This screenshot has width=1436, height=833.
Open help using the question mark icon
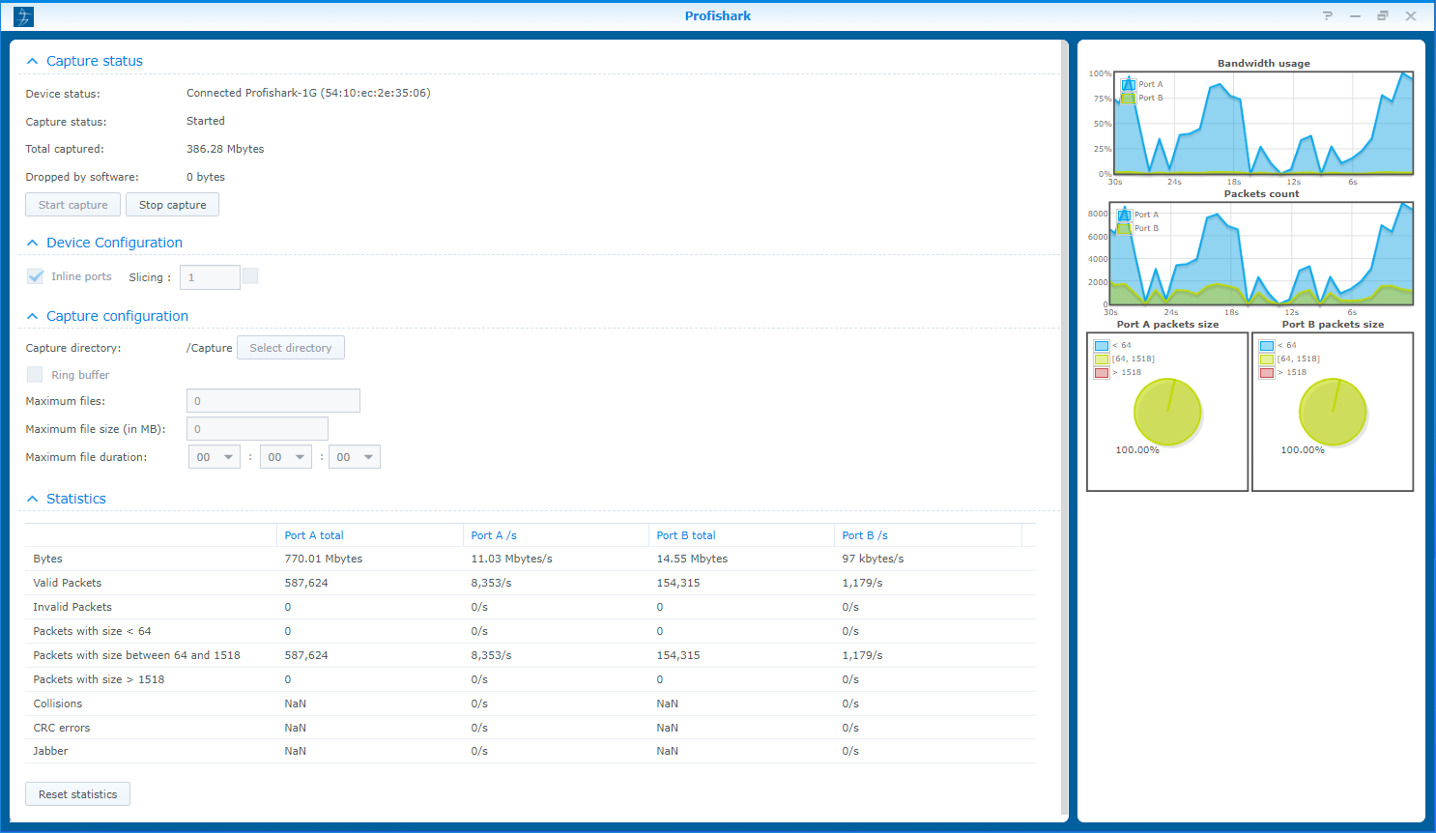pos(1328,15)
